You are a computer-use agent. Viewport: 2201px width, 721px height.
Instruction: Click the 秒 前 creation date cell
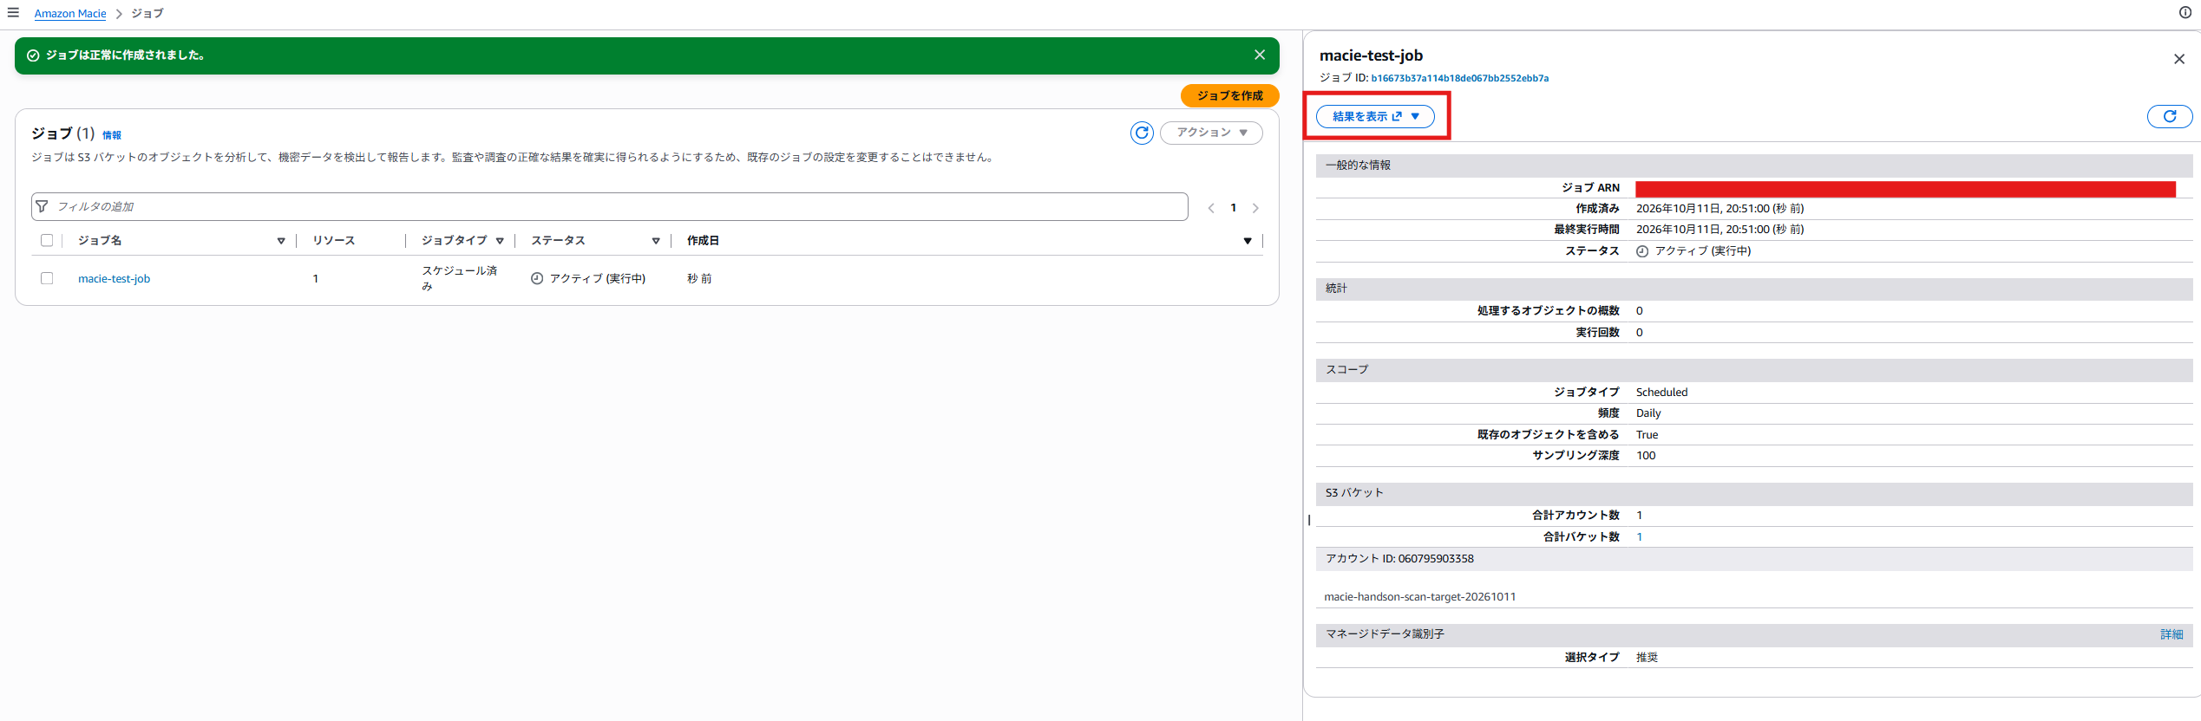coord(699,278)
